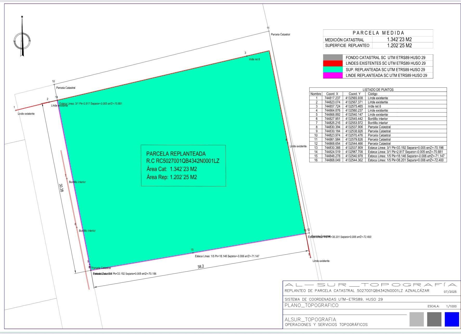Click the 'Parcela Catastral' label next to point 11 on the drawing
Viewport: 461px width, 334px height.
click(280, 34)
